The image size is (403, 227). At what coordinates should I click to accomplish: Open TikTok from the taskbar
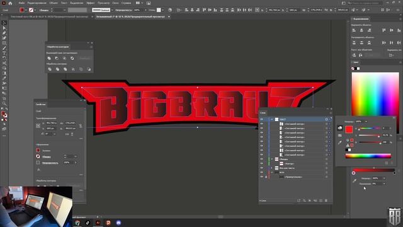tap(88, 223)
